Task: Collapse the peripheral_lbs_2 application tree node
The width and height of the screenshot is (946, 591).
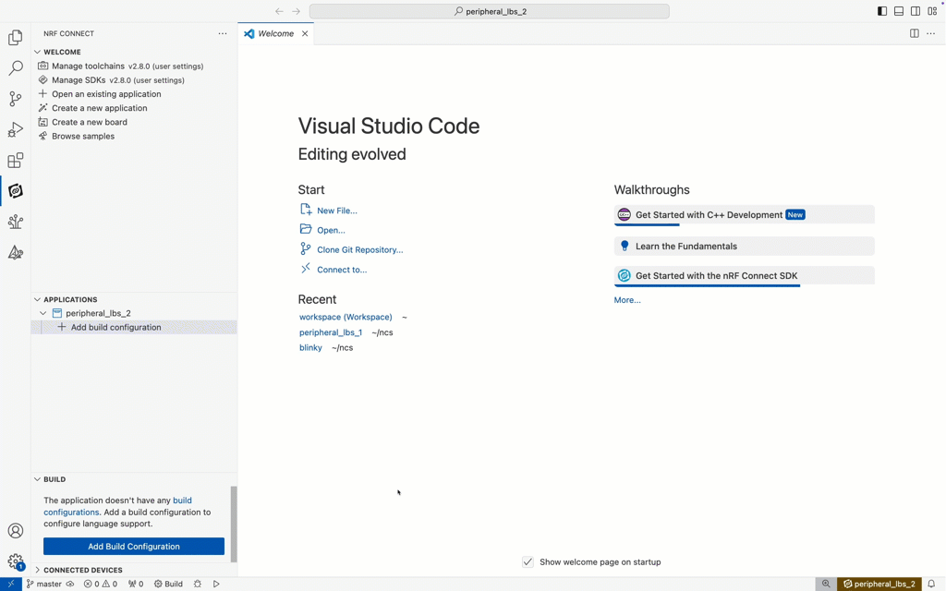Action: [43, 313]
